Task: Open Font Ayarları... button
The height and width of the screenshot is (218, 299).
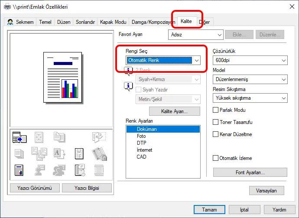Action: tap(250, 172)
